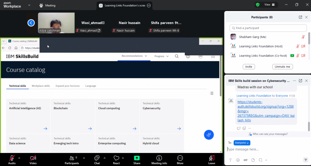This screenshot has height=166, width=311.
Task: Click the emoji smiley icon in chat composer
Action: 238,160
